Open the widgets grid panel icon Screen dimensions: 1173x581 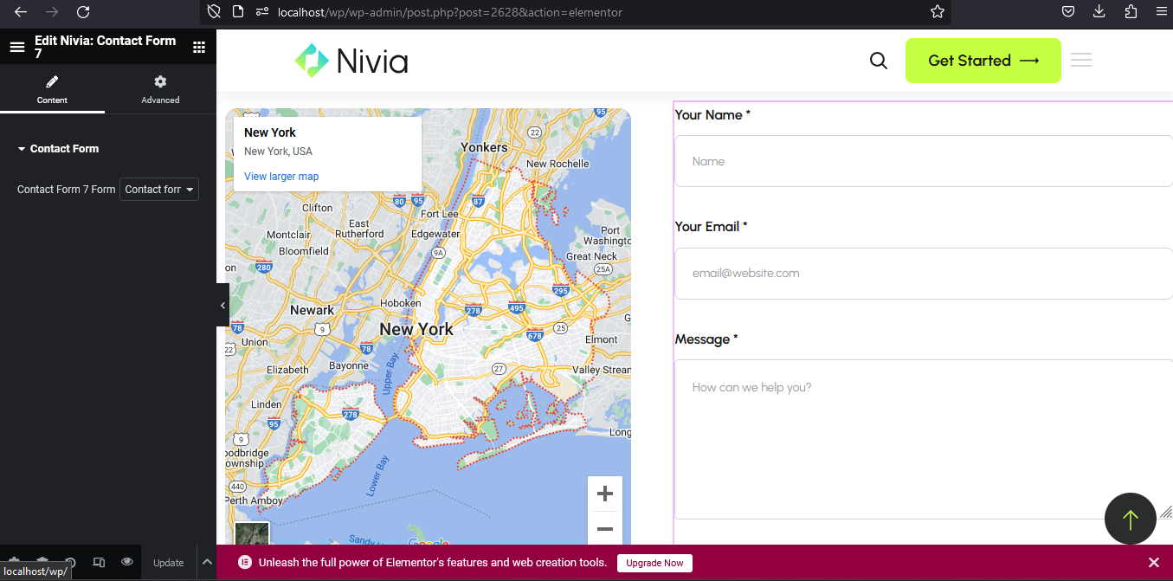tap(199, 47)
